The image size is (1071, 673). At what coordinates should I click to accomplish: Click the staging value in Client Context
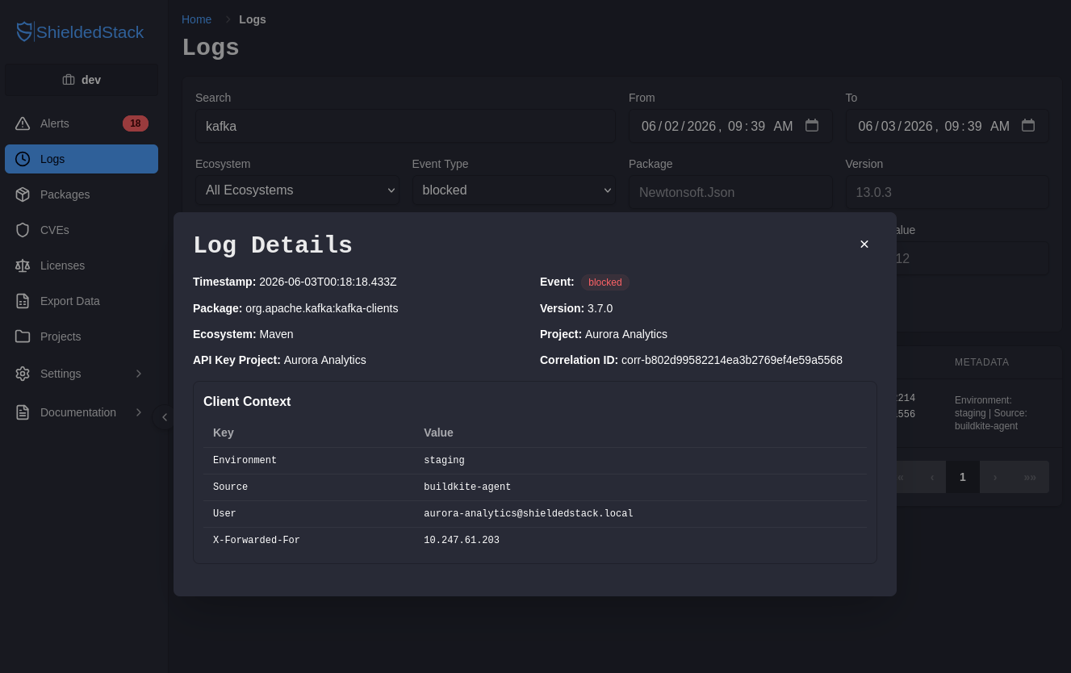[444, 461]
